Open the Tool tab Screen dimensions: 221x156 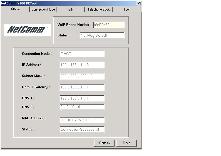click(x=126, y=9)
